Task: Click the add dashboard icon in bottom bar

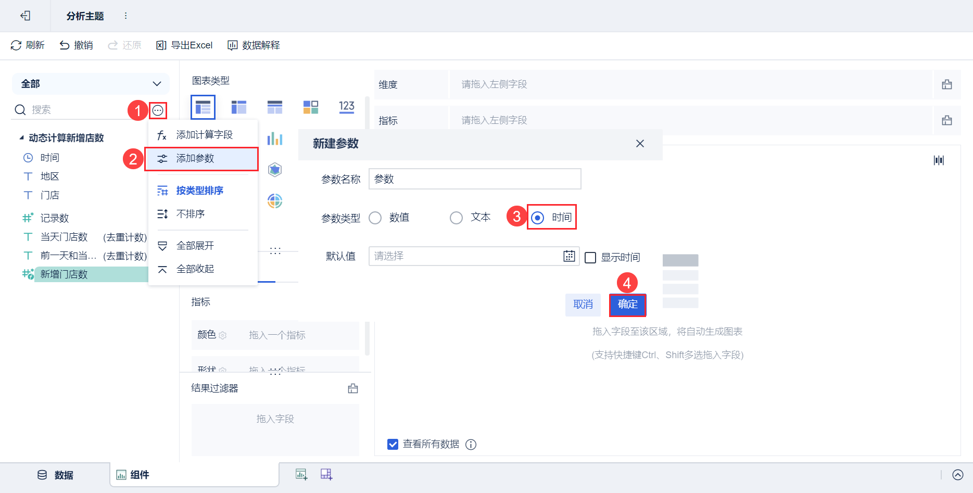Action: click(x=326, y=474)
